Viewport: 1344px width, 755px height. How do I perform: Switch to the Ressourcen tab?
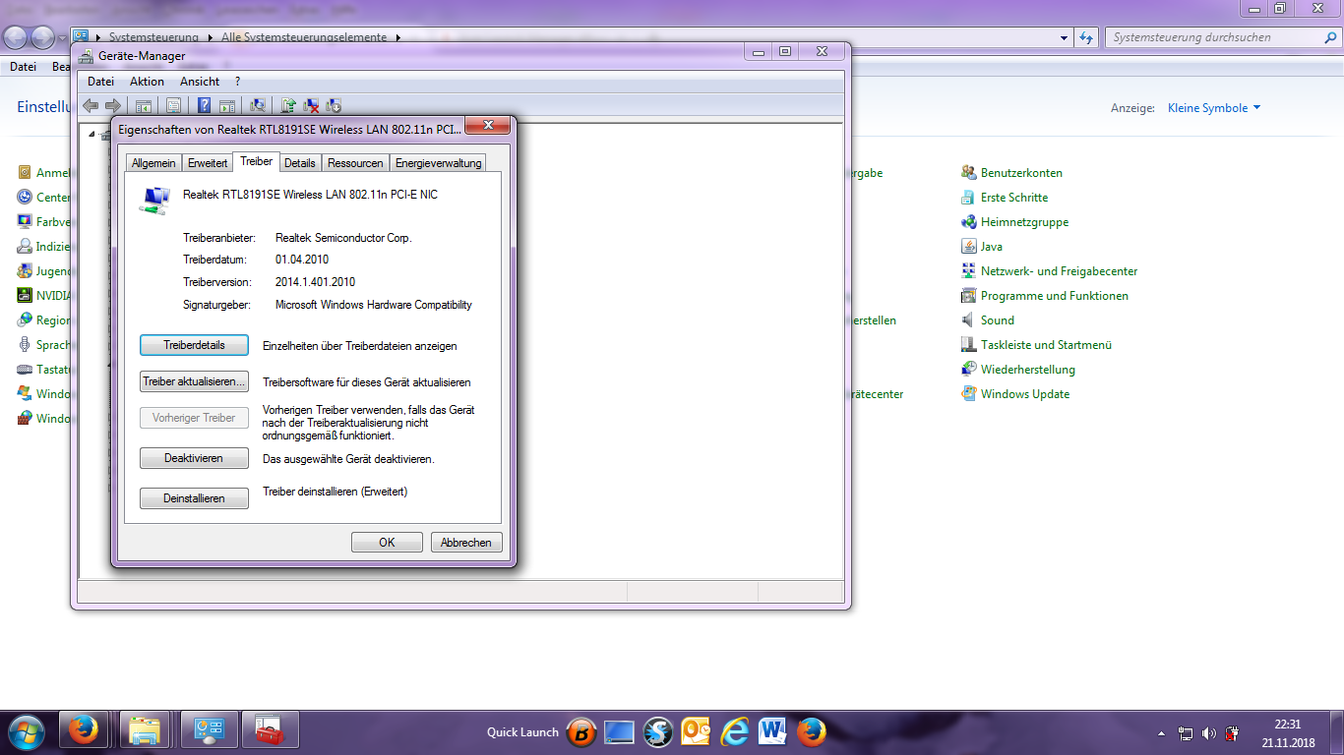tap(355, 163)
